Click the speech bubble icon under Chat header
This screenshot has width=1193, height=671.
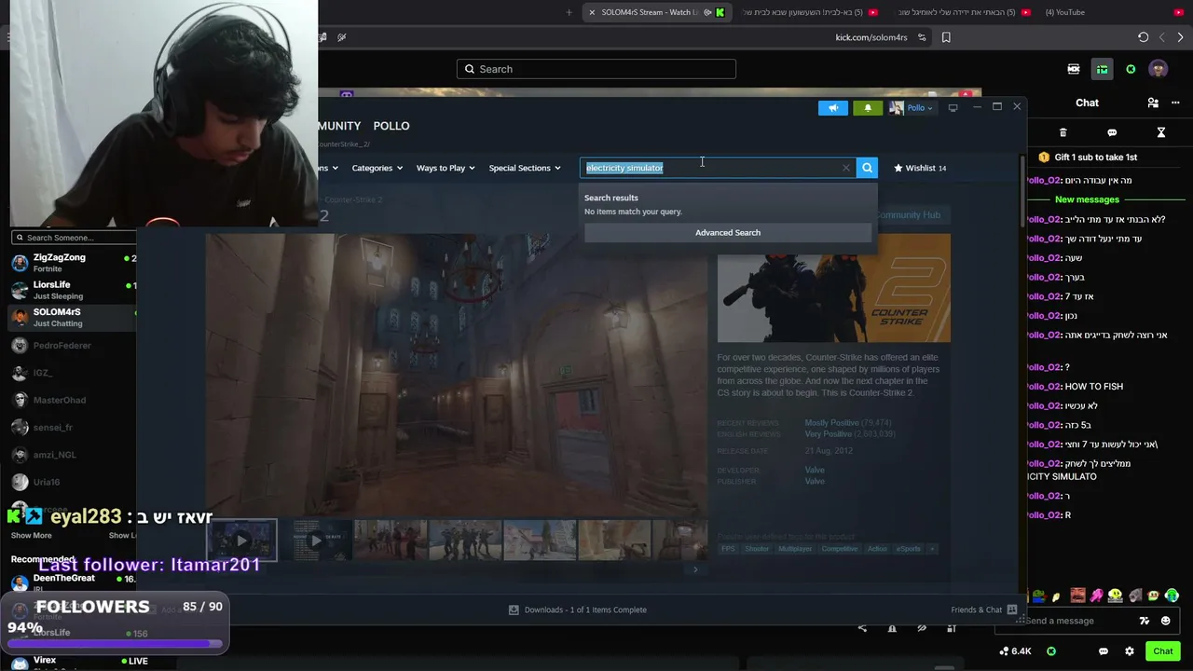pos(1112,132)
